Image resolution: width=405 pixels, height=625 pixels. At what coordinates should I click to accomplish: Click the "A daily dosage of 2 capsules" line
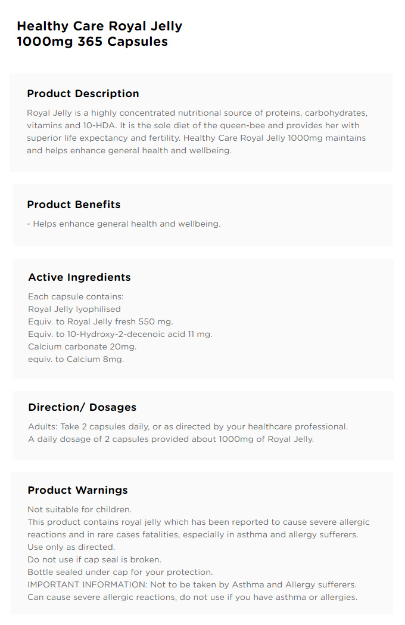coord(172,440)
